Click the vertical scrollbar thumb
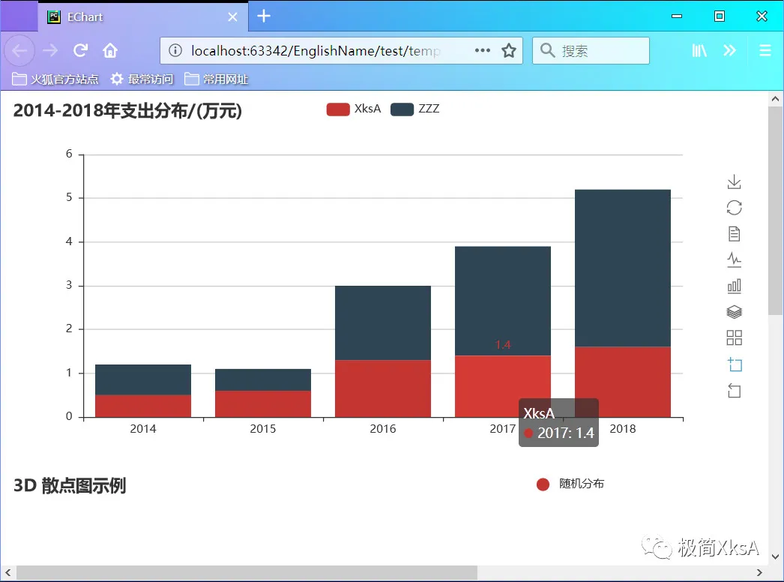784x582 pixels. coord(776,210)
